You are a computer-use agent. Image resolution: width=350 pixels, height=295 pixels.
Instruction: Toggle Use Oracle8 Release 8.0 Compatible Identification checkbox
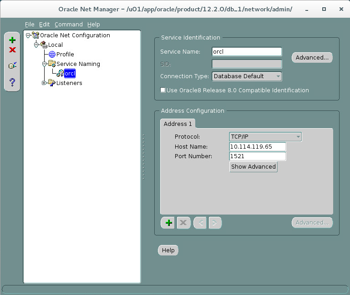tap(163, 90)
